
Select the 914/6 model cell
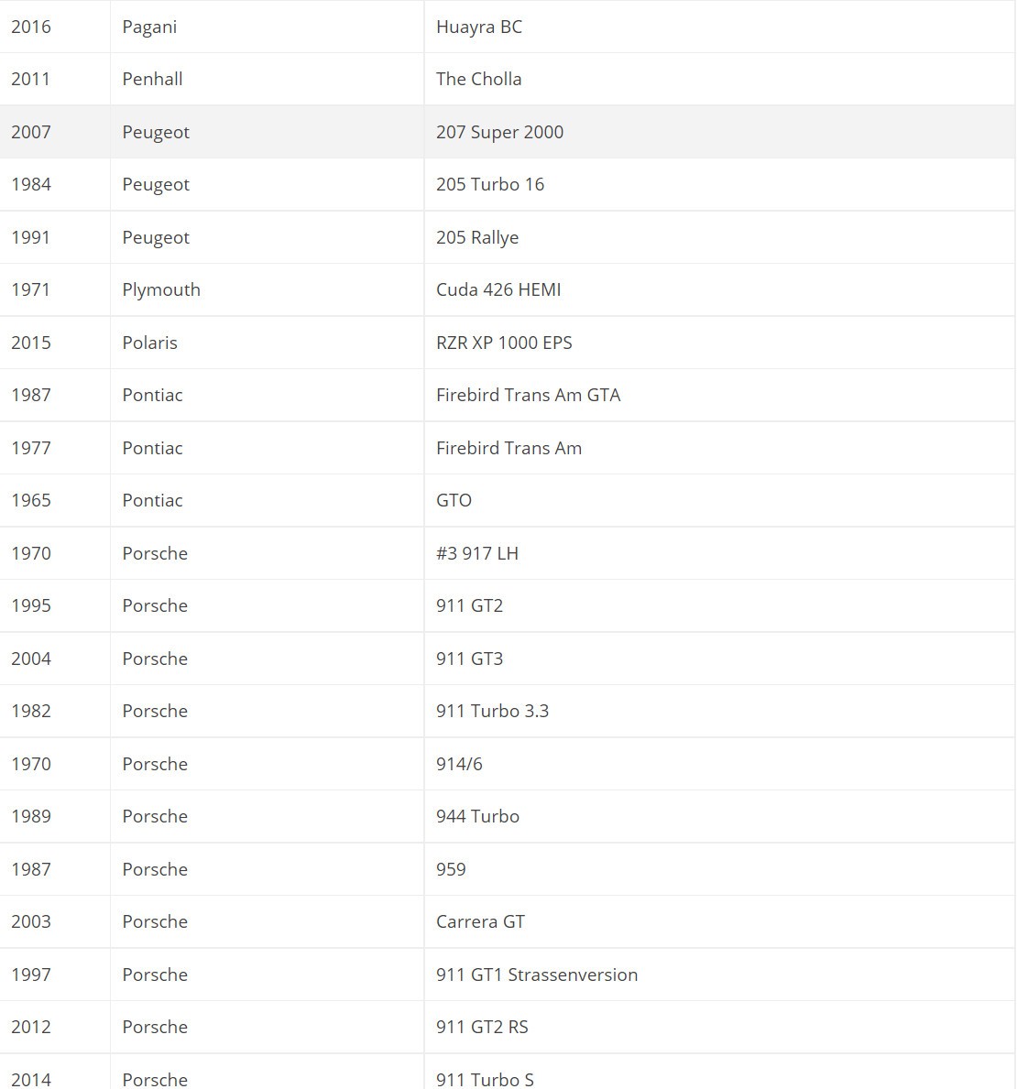pos(459,764)
